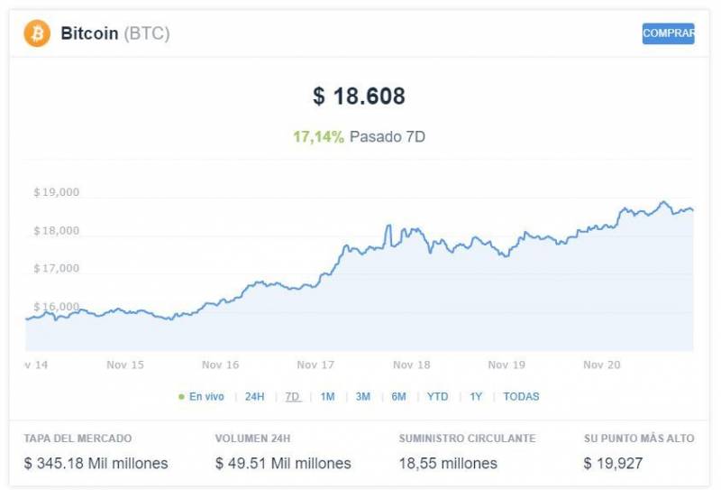Image resolution: width=721 pixels, height=490 pixels.
Task: Click the Bitcoin (BTC) title
Action: [114, 34]
